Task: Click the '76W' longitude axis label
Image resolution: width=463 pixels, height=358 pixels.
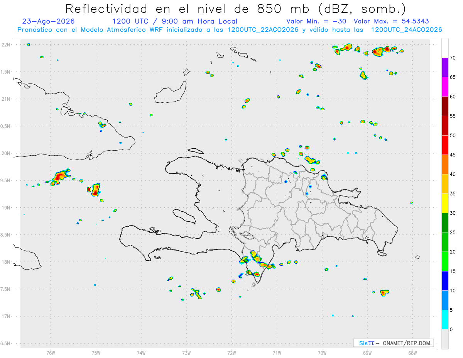Action: [x=51, y=353]
